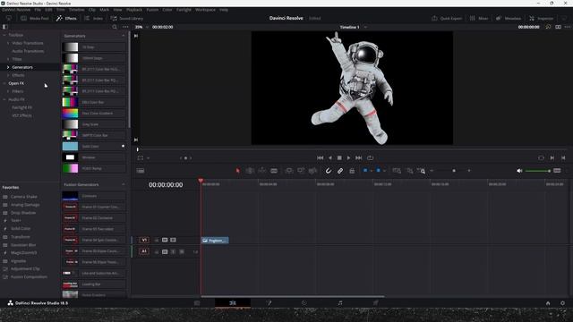Click the Overwrite Clip icon
This screenshot has width=573, height=322.
(x=301, y=171)
